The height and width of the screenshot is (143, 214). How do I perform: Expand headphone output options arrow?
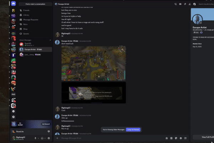[45, 138]
